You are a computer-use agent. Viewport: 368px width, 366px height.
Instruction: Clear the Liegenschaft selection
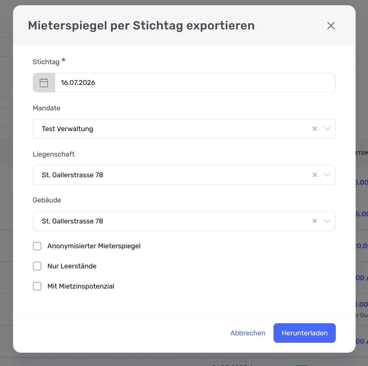click(315, 175)
